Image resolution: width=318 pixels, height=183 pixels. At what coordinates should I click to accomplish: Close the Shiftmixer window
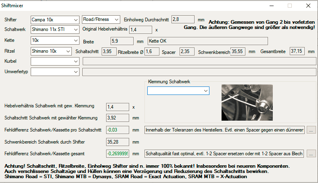pos(308,6)
